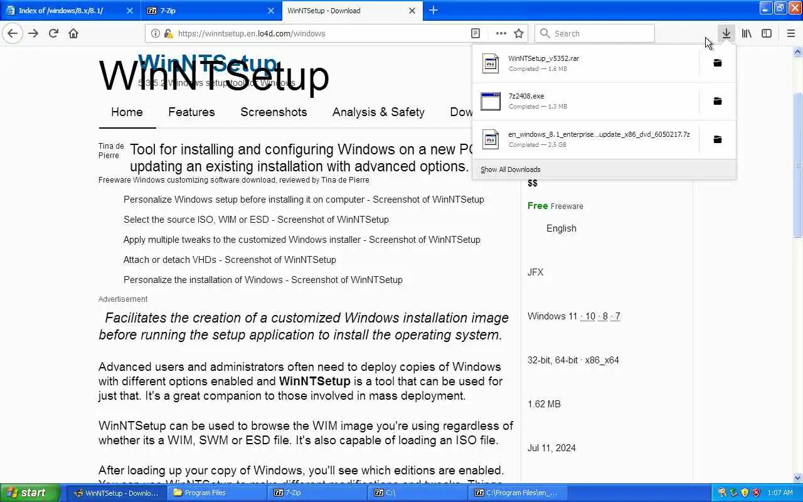Close the WinNTSetup - Download tab
The height and width of the screenshot is (502, 803).
tap(412, 11)
